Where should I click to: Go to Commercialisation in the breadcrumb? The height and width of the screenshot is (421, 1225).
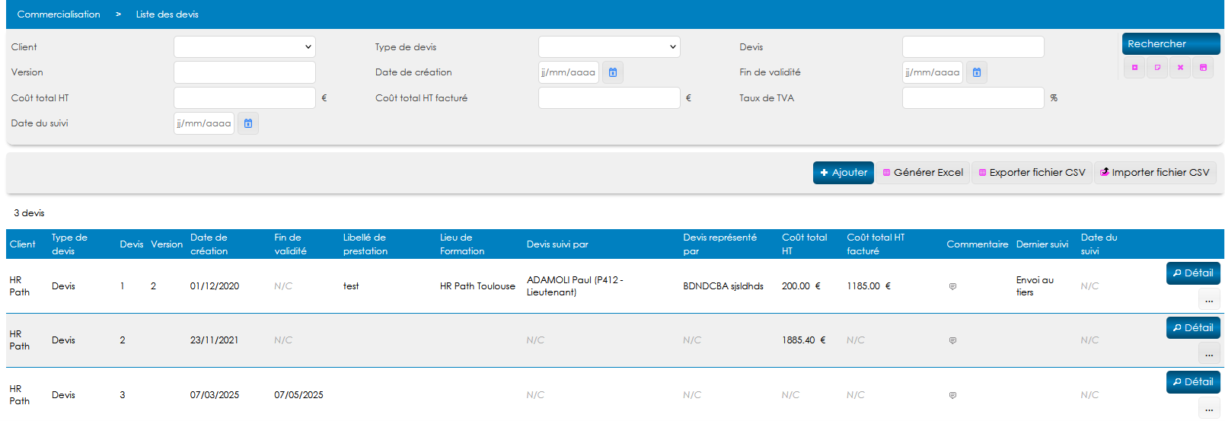tap(59, 14)
